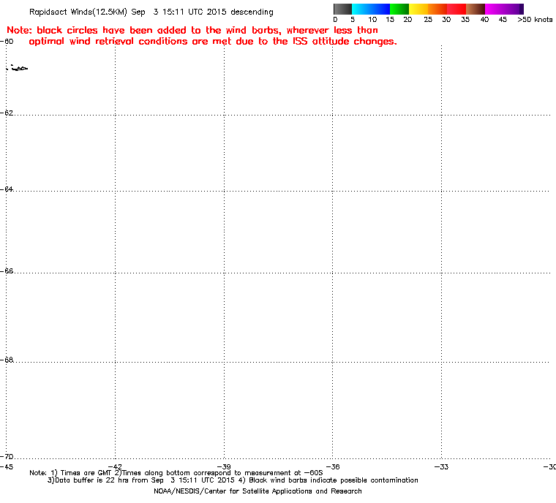The image size is (556, 503).
Task: Click the red 30-35 knots color band
Action: coord(457,9)
